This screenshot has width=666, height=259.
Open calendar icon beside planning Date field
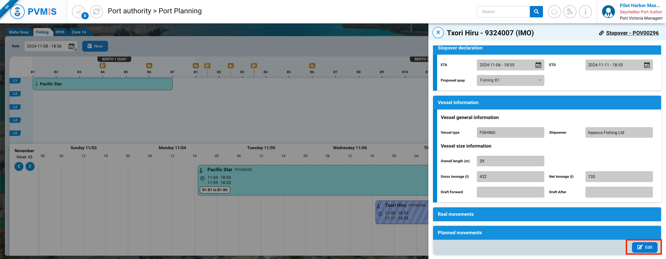click(x=72, y=46)
